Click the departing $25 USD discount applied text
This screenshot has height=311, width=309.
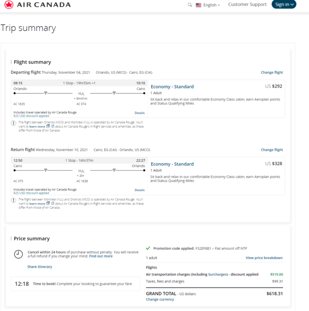coord(31,116)
